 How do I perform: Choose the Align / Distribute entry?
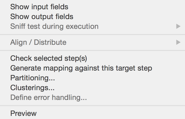[x=38, y=42]
